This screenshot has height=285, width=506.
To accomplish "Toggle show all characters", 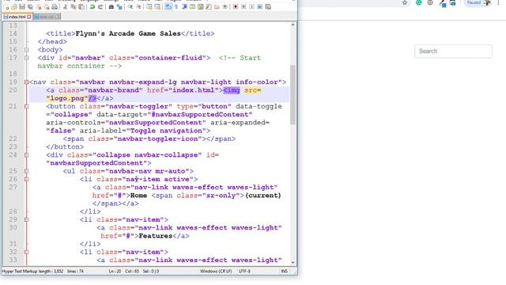I will 176,7.
